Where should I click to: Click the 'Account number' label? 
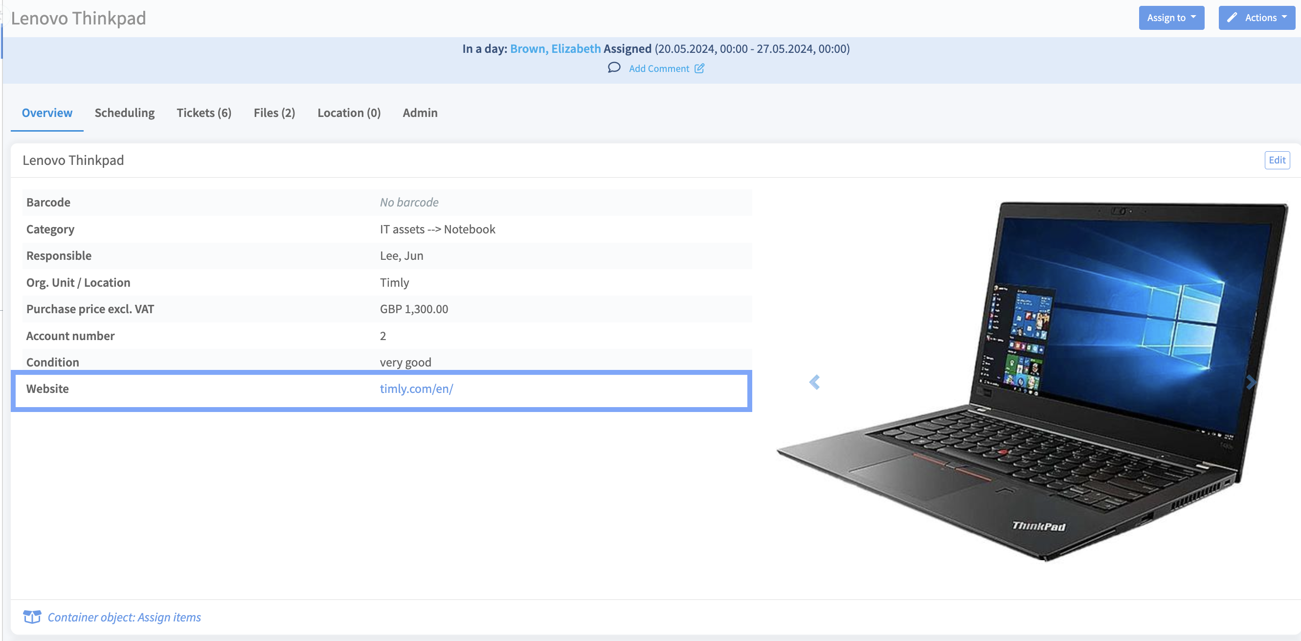70,335
